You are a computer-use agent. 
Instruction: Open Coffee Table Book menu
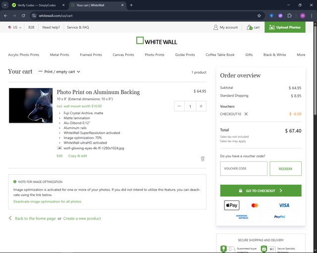click(x=220, y=55)
